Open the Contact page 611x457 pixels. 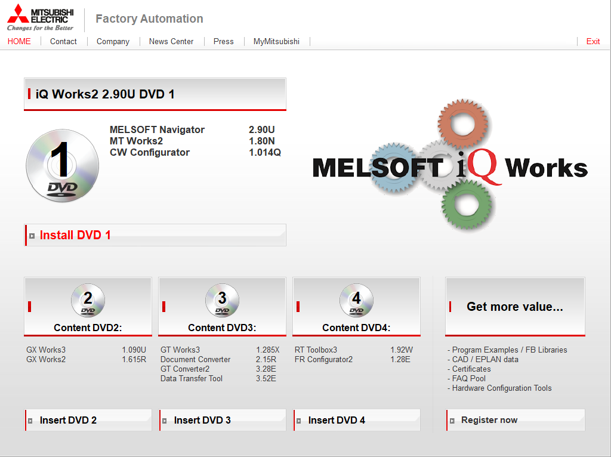(x=63, y=41)
